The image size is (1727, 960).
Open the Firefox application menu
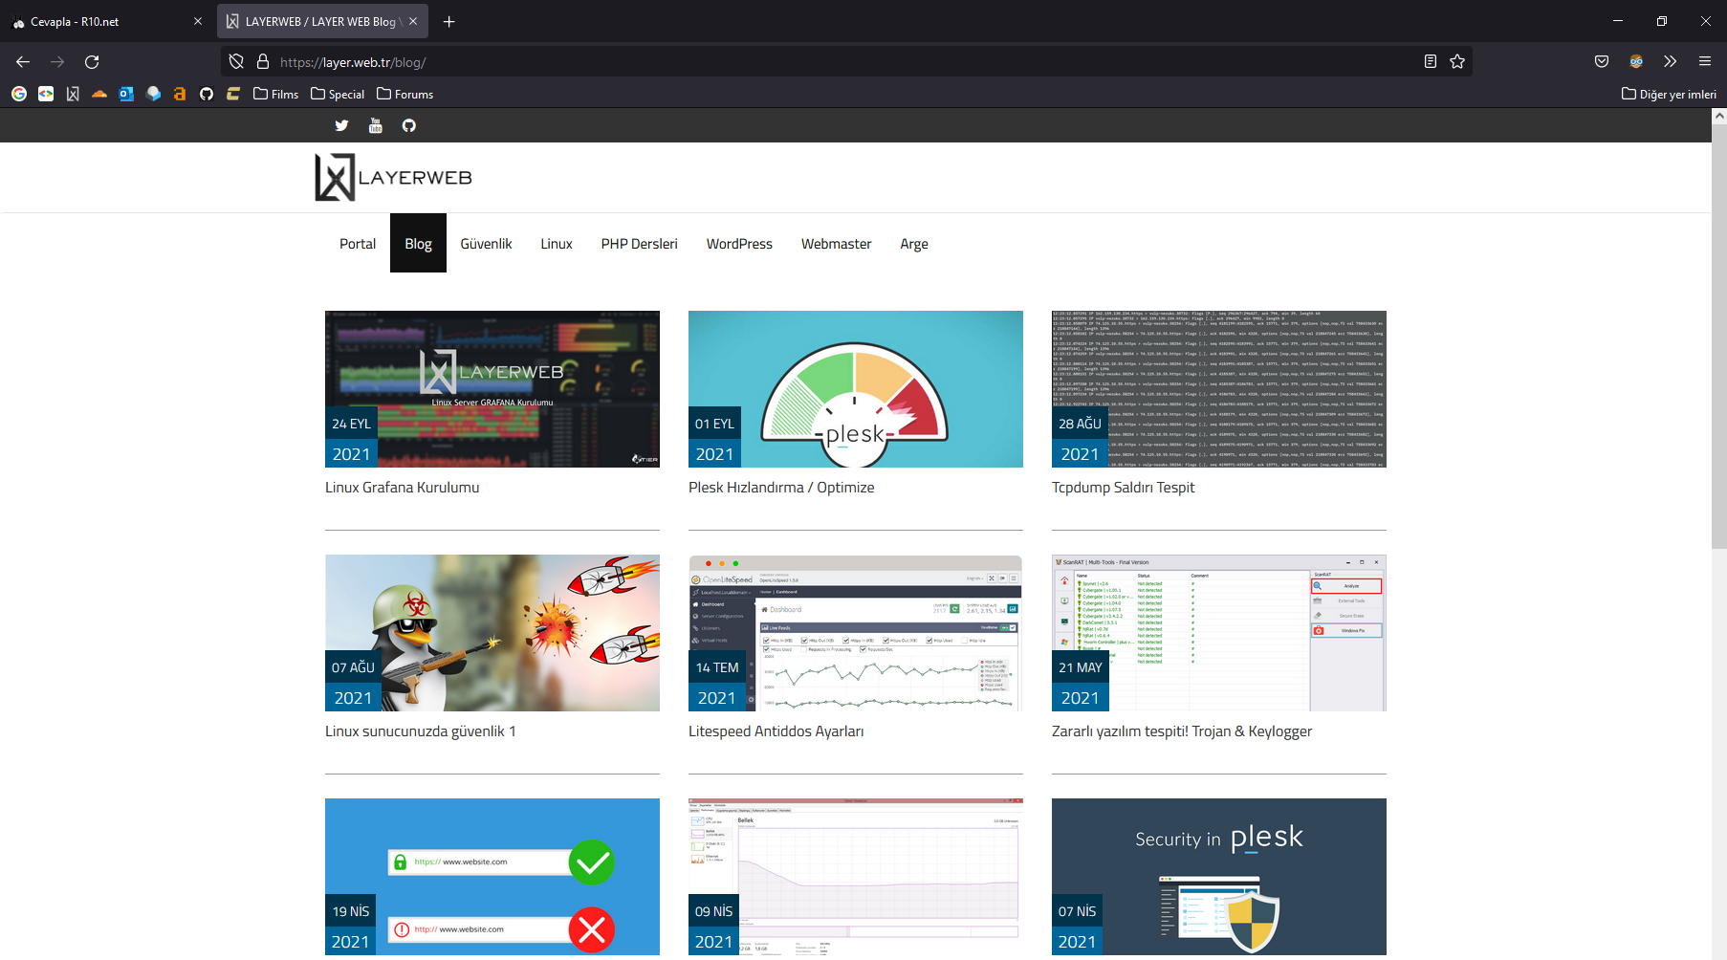pyautogui.click(x=1705, y=62)
